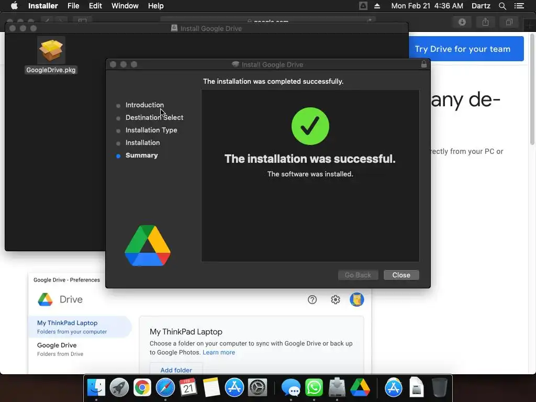Click the Destination Select step

click(x=154, y=118)
